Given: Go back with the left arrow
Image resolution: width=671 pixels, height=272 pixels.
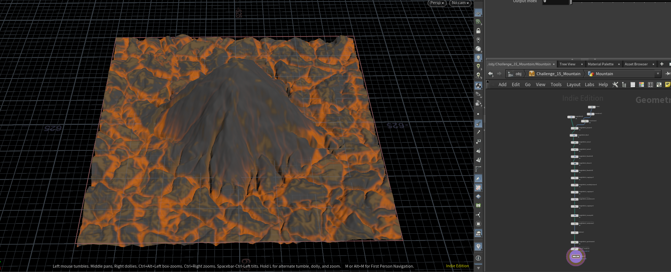Looking at the screenshot, I should pyautogui.click(x=491, y=74).
